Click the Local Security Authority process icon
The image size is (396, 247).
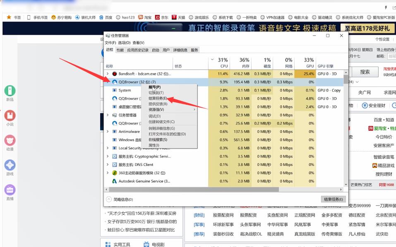point(114,148)
